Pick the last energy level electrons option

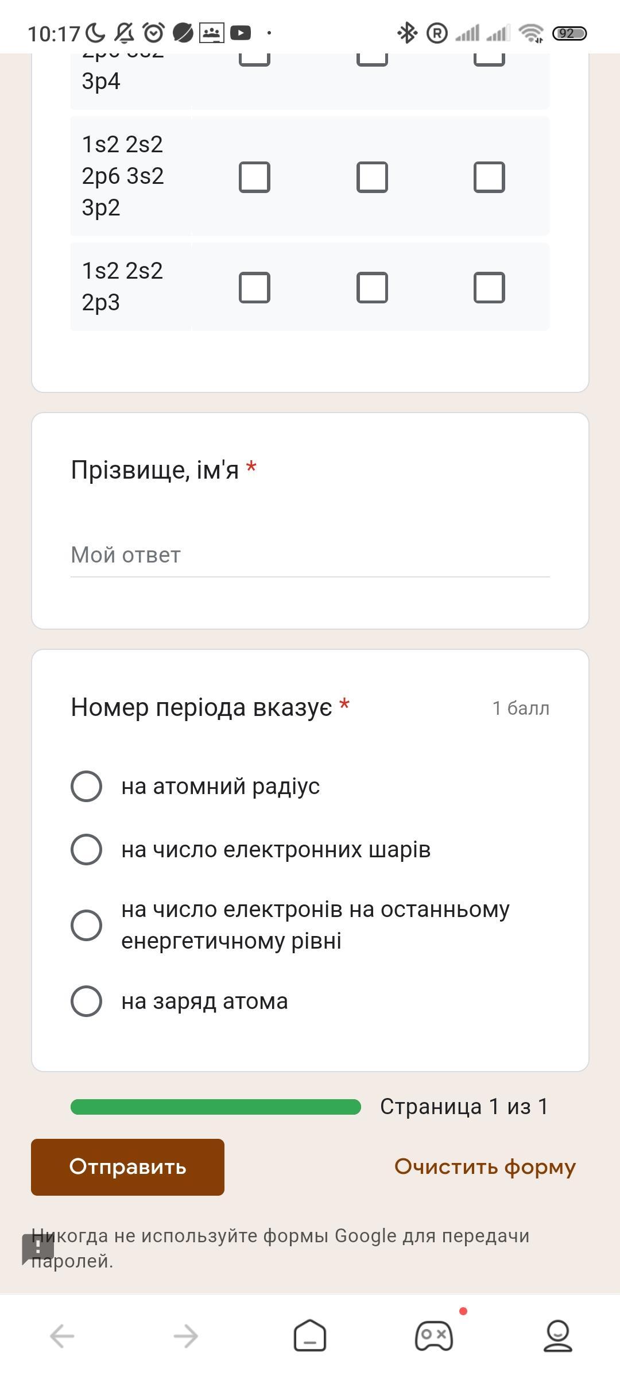86,925
